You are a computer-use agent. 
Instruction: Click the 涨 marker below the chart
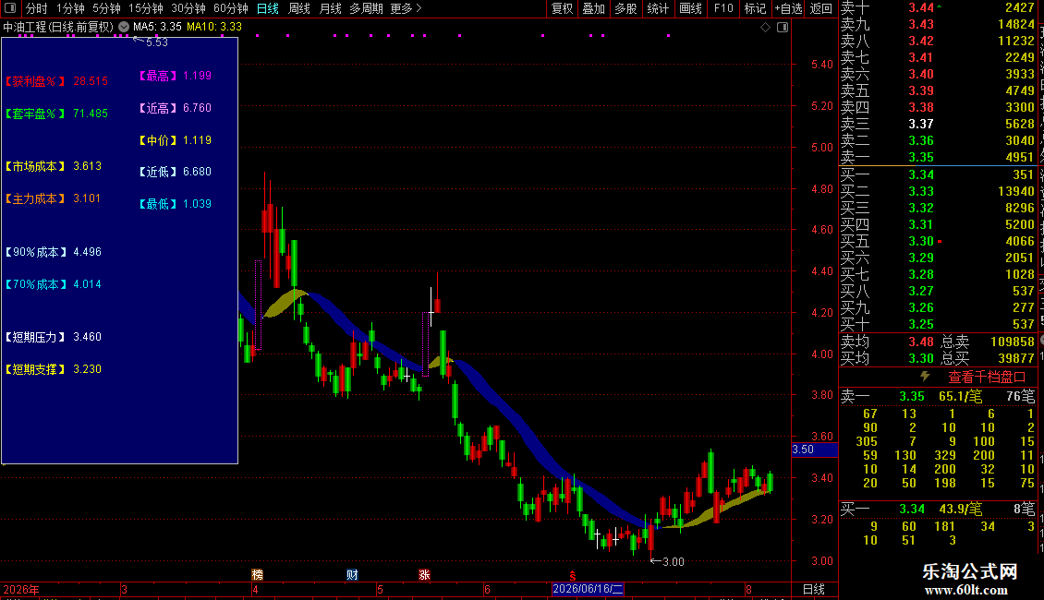click(424, 575)
